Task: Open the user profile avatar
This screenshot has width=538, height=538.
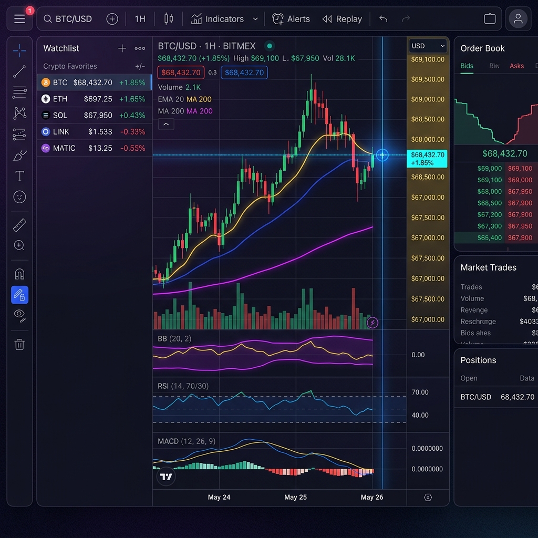Action: 518,19
